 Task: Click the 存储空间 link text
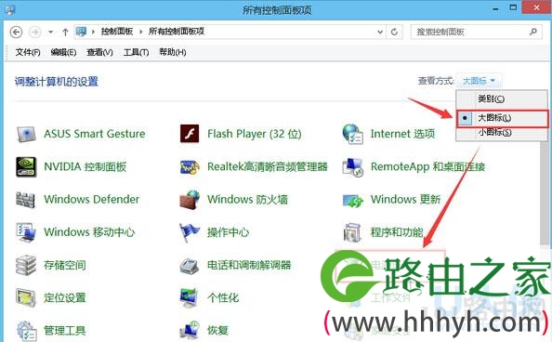click(x=65, y=265)
